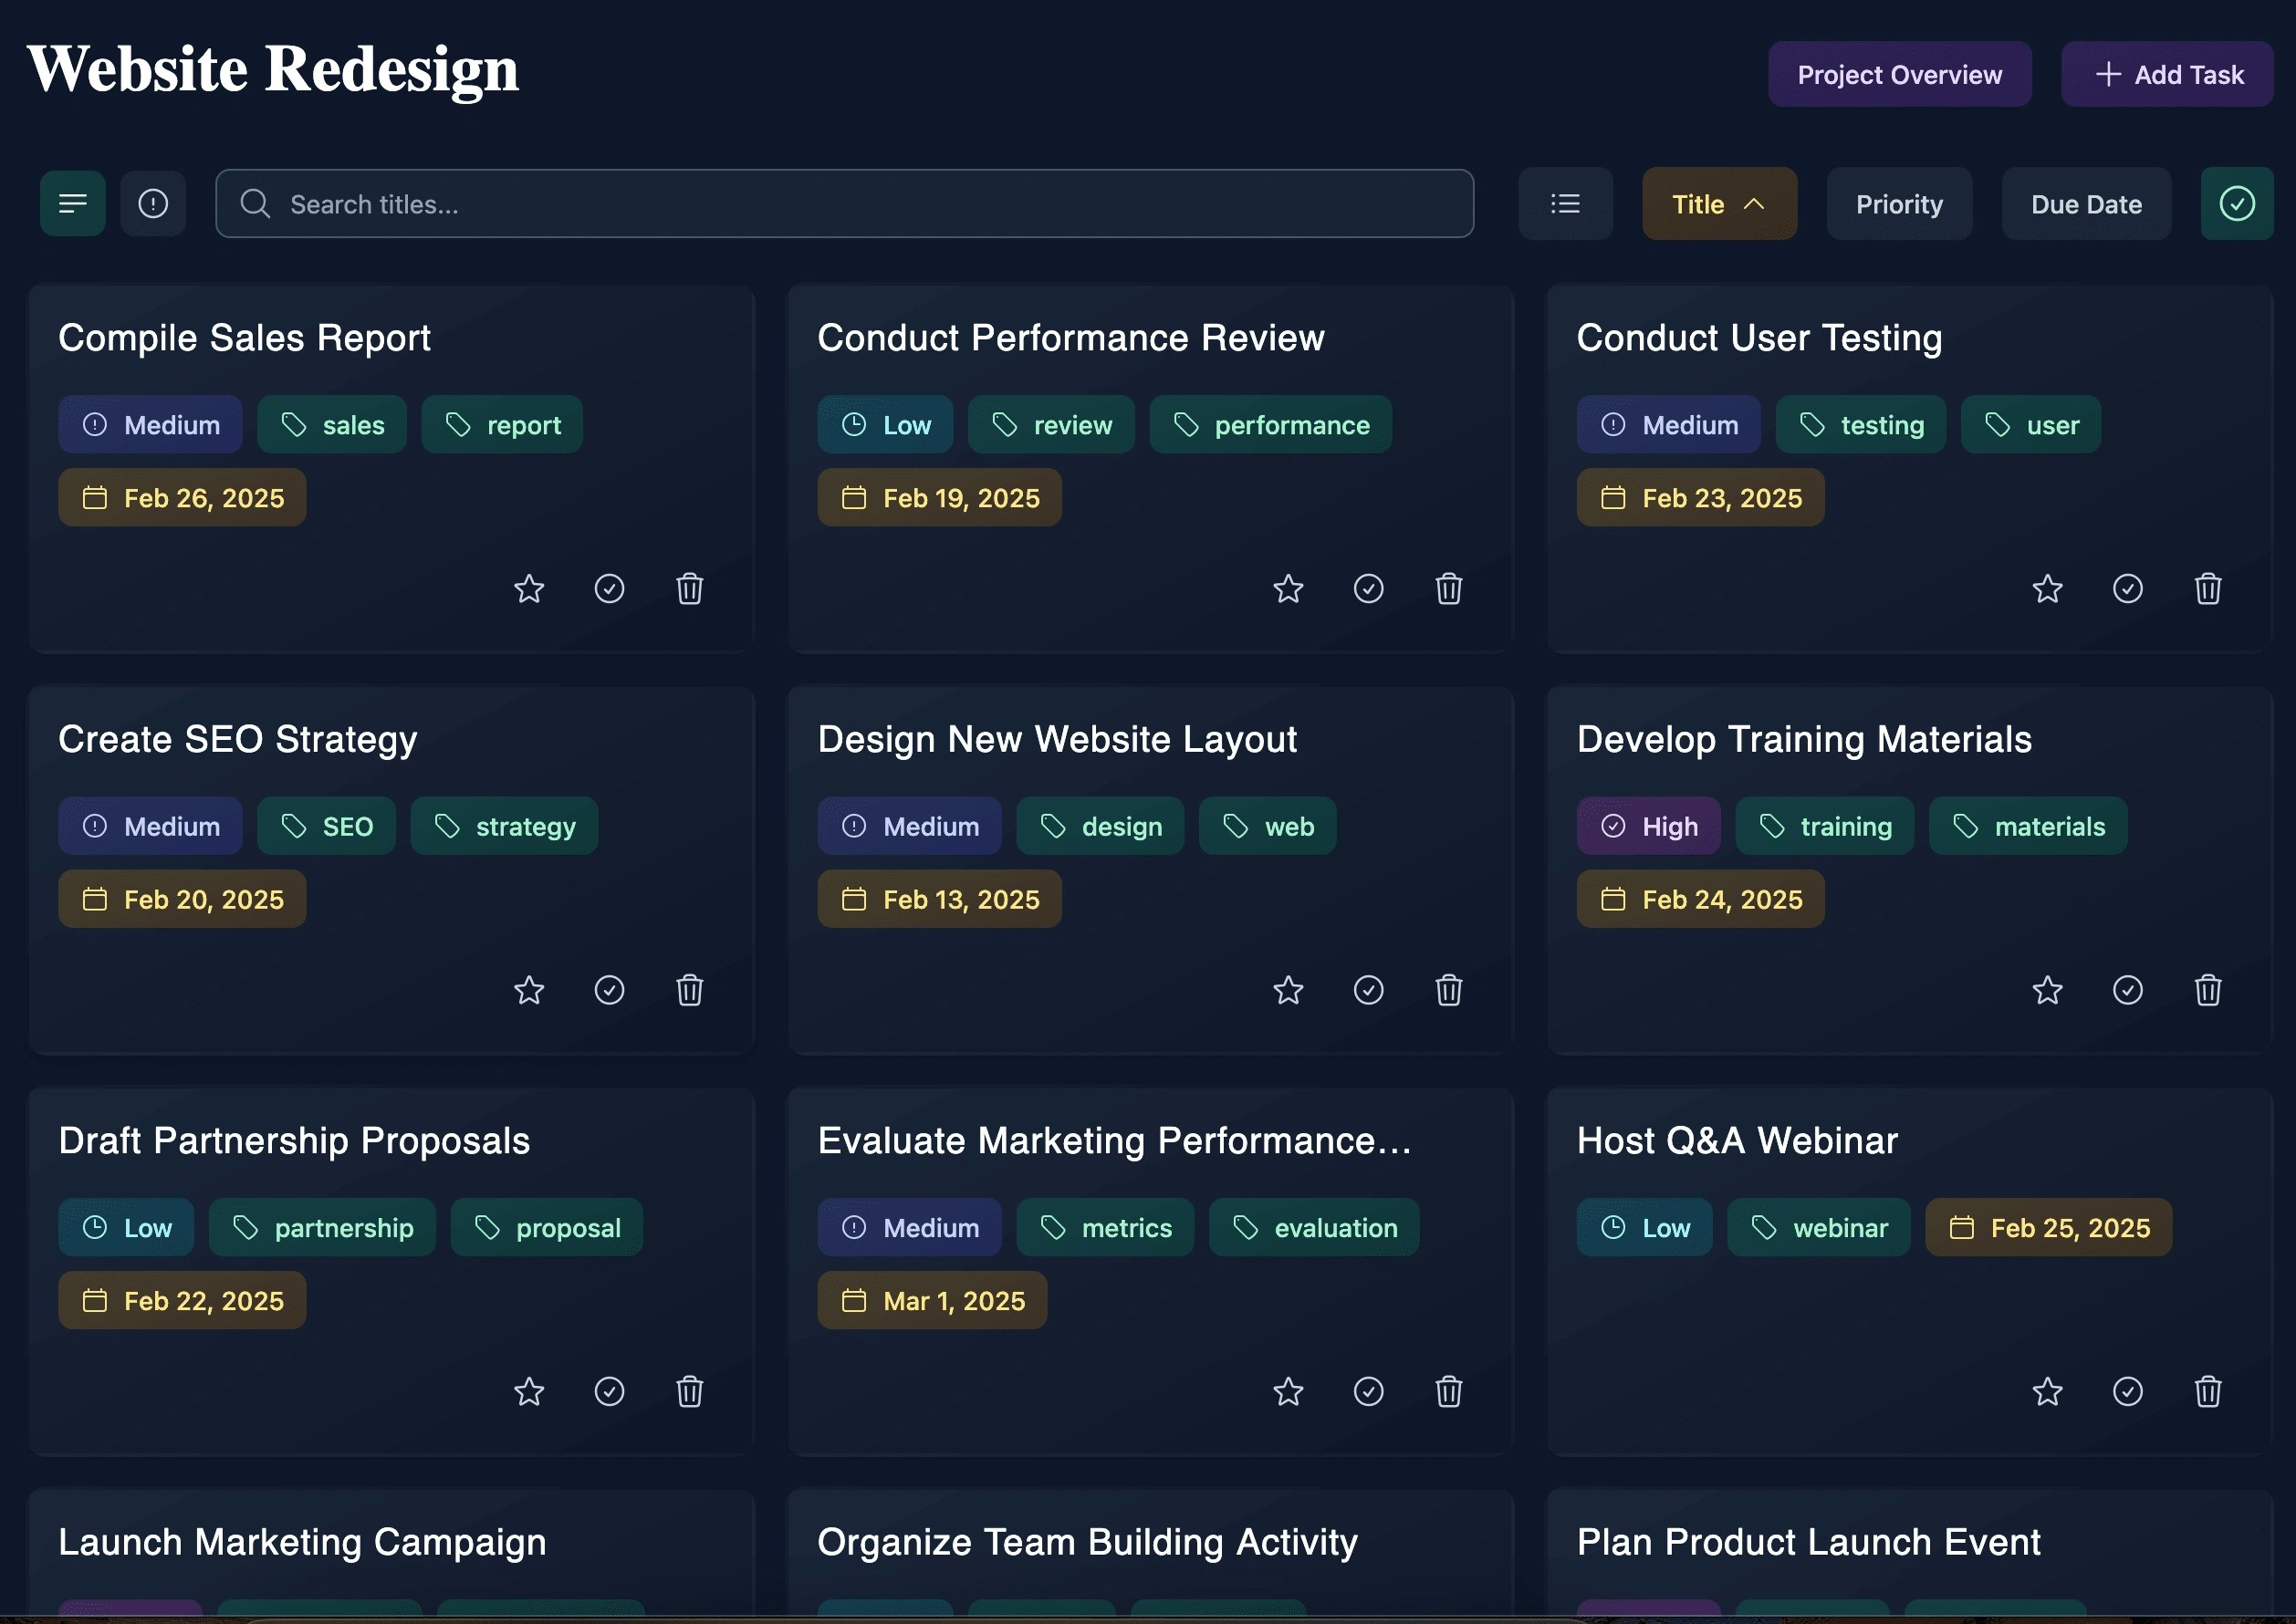Star the Compile Sales Report task
Image resolution: width=2296 pixels, height=1624 pixels.
(528, 589)
